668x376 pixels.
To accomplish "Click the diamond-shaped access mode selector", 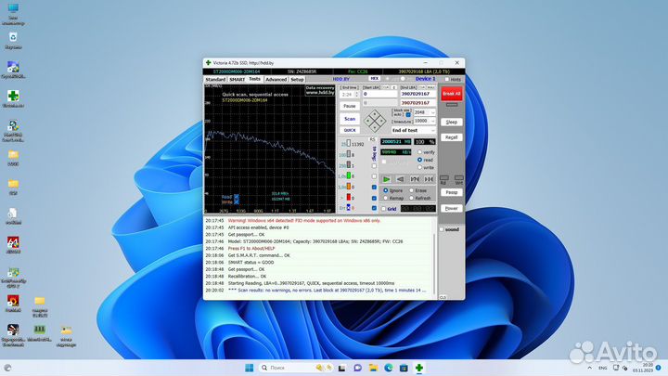I will coord(375,121).
